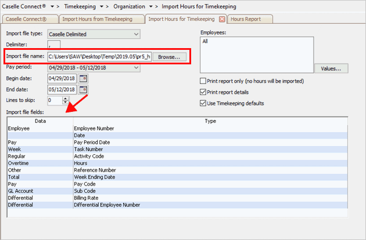Click the Organization breadcrumb item
This screenshot has width=366, height=240.
coord(130,5)
